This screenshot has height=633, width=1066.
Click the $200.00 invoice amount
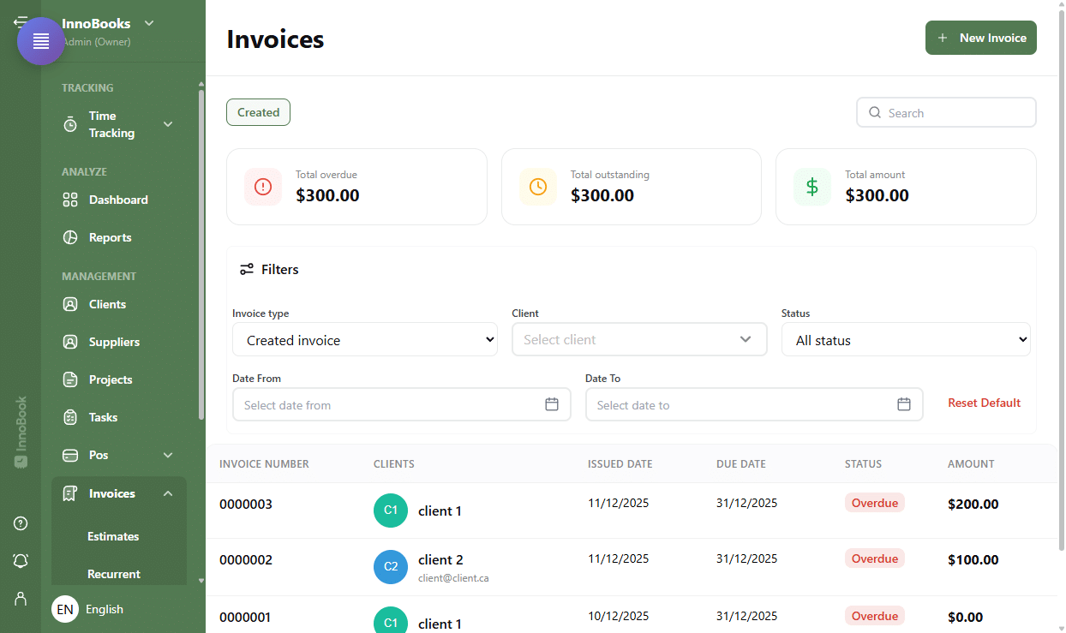(x=973, y=505)
